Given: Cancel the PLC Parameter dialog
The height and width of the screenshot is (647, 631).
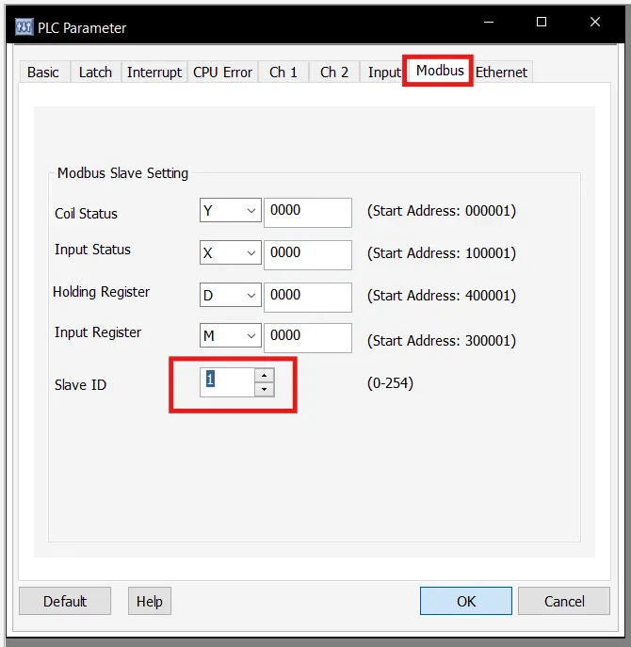Looking at the screenshot, I should point(564,601).
